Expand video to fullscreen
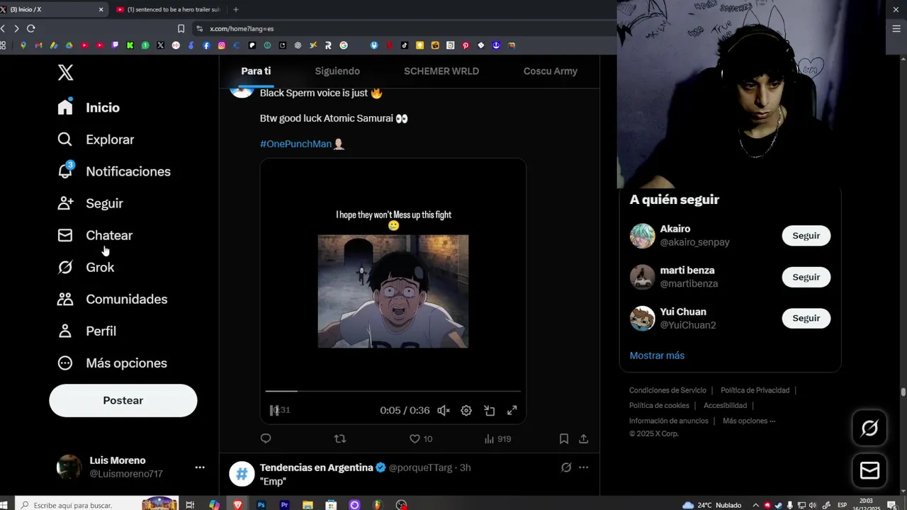This screenshot has height=510, width=907. tap(512, 410)
